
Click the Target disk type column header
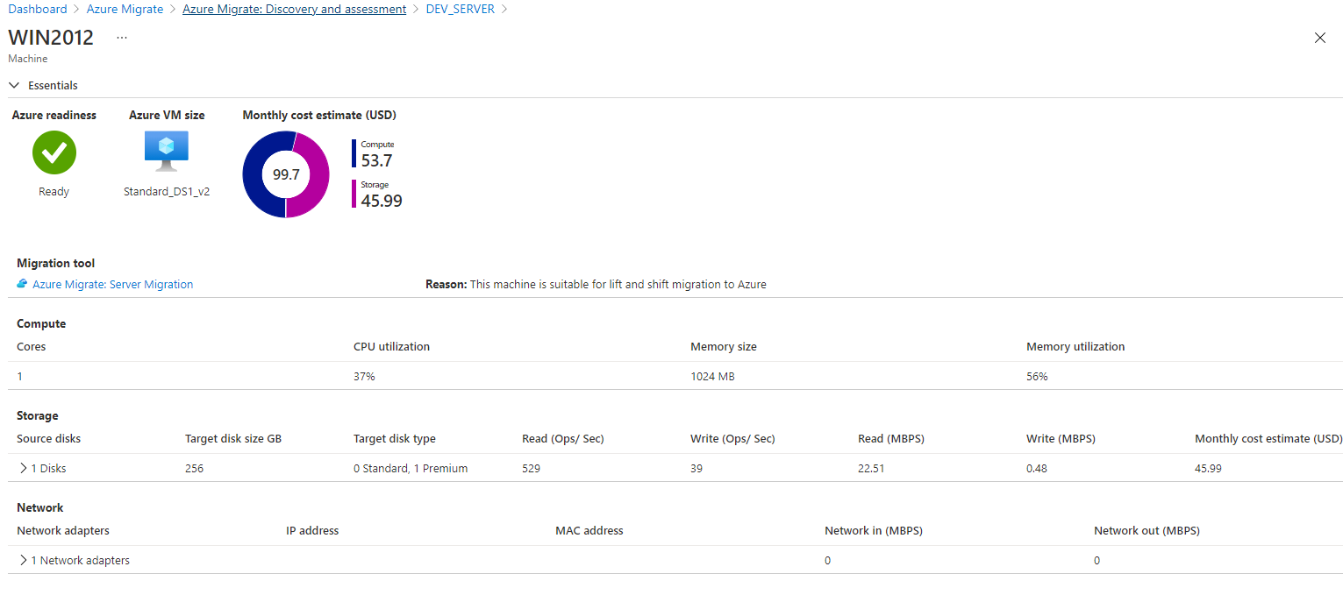coord(395,439)
